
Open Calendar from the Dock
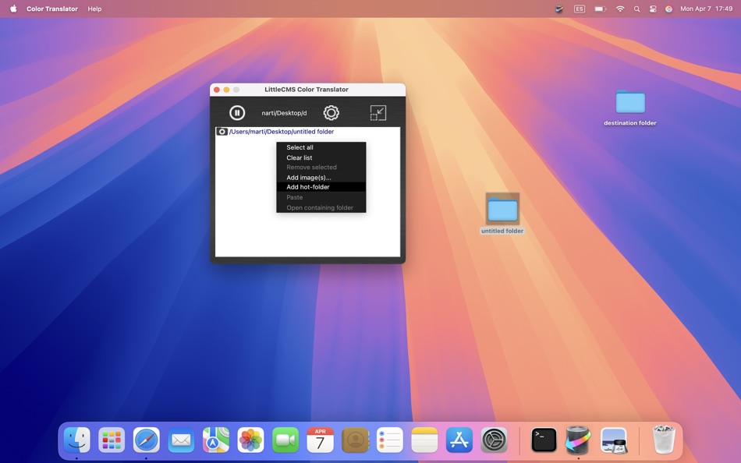pos(320,440)
